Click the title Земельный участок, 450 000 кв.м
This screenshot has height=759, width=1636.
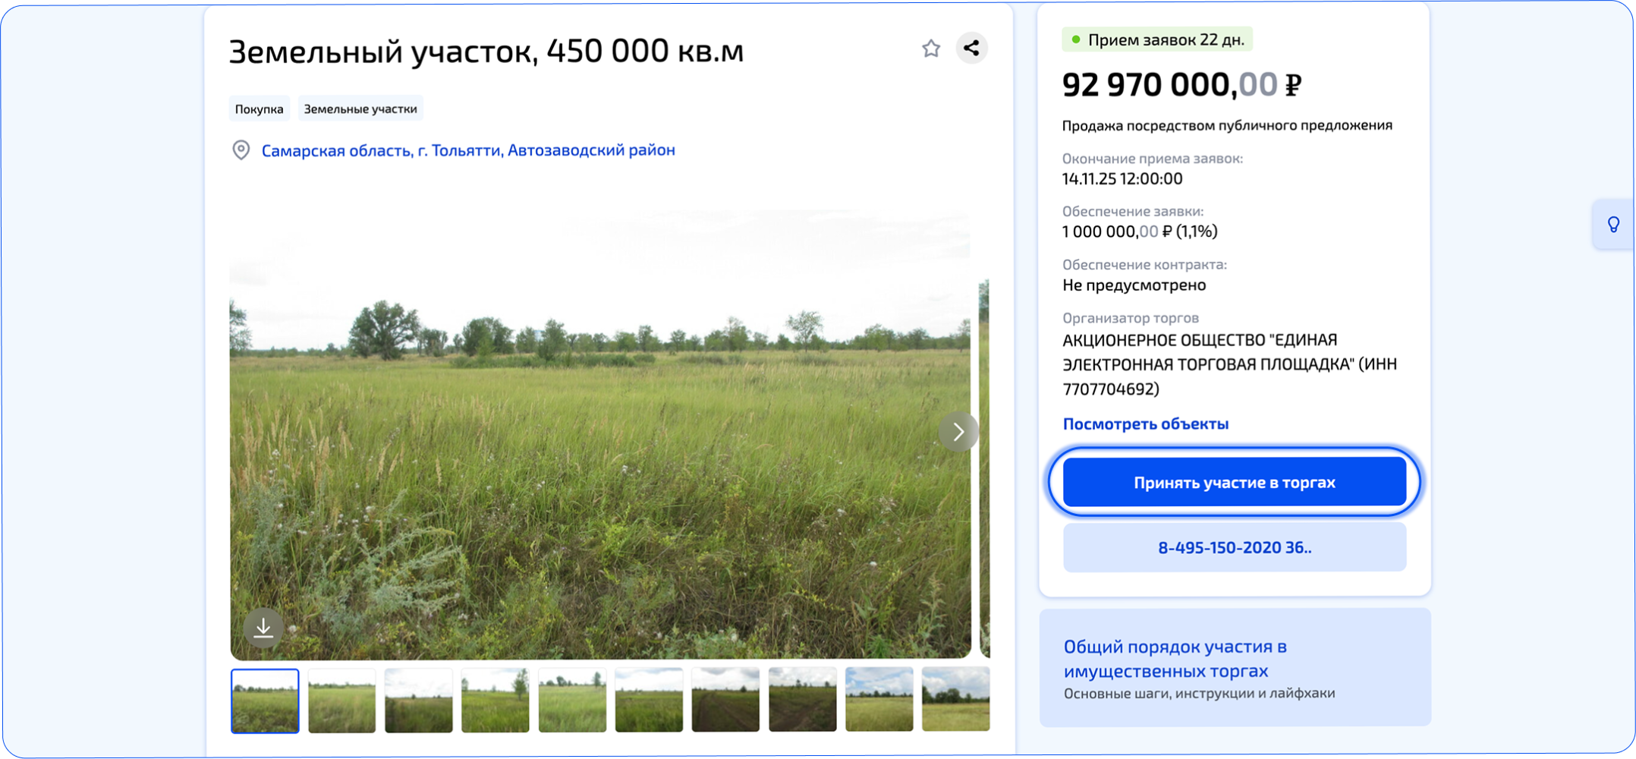point(486,52)
